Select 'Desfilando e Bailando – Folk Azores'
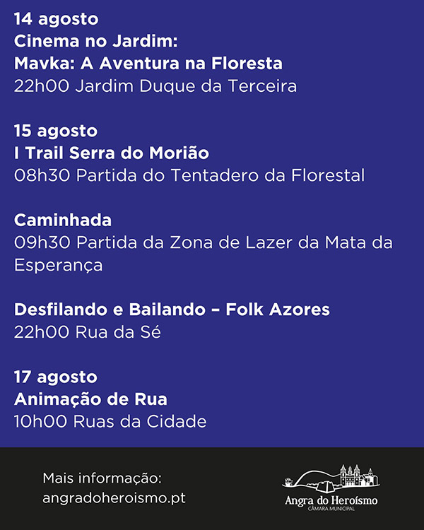The image size is (424, 530). 172,310
